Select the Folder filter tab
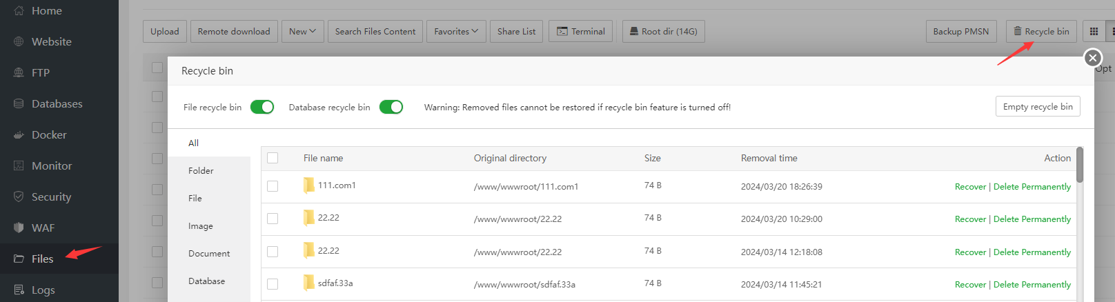Image resolution: width=1115 pixels, height=302 pixels. tap(201, 171)
